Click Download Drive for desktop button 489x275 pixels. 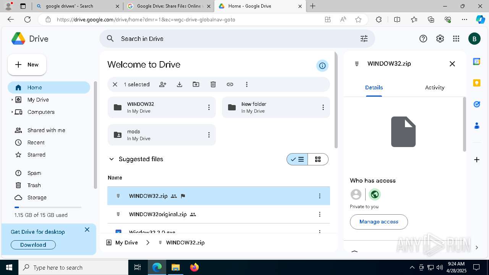click(33, 245)
